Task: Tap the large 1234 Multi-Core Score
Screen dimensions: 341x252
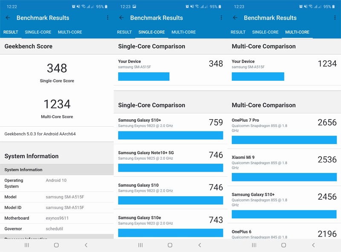Action: pos(57,104)
